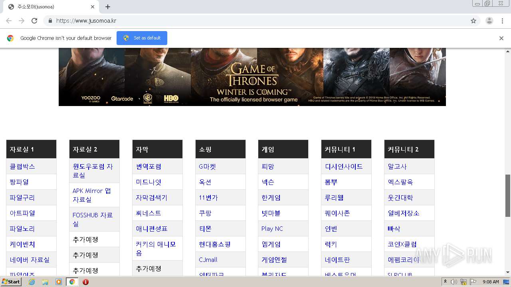
Task: Open the 클럽박스 link
Action: (22, 167)
